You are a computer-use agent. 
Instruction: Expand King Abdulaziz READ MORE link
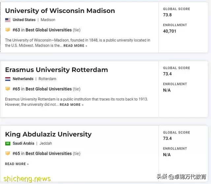pos(17,164)
